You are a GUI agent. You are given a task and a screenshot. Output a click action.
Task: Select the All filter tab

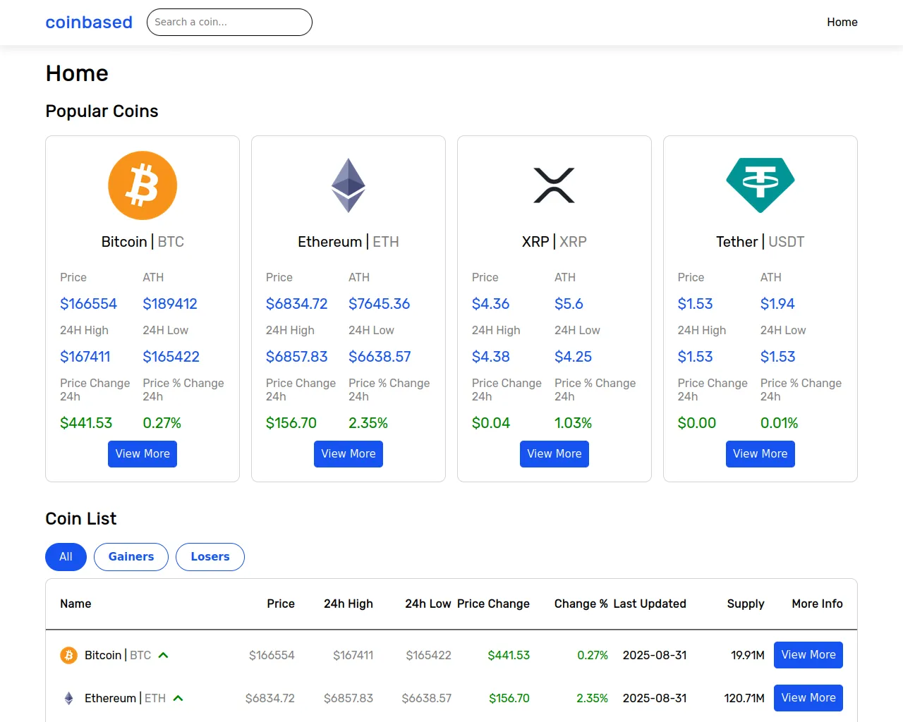point(66,556)
